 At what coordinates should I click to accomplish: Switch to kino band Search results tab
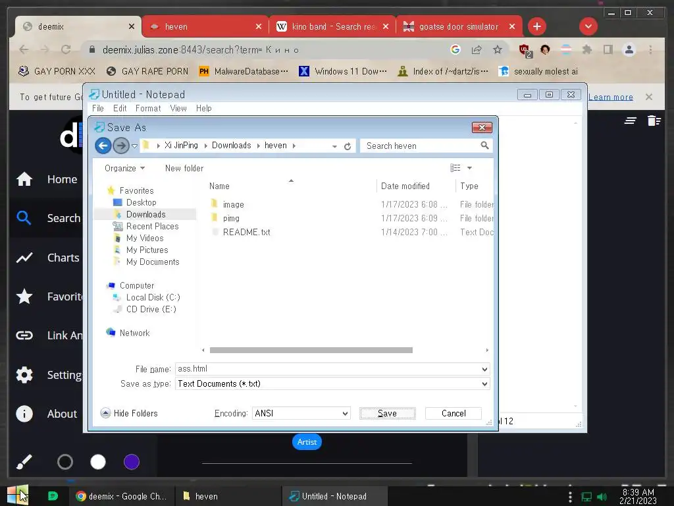(x=332, y=26)
